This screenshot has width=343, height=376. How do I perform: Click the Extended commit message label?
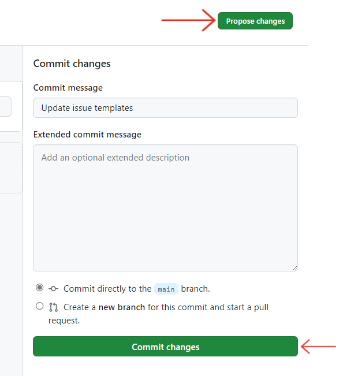[87, 135]
